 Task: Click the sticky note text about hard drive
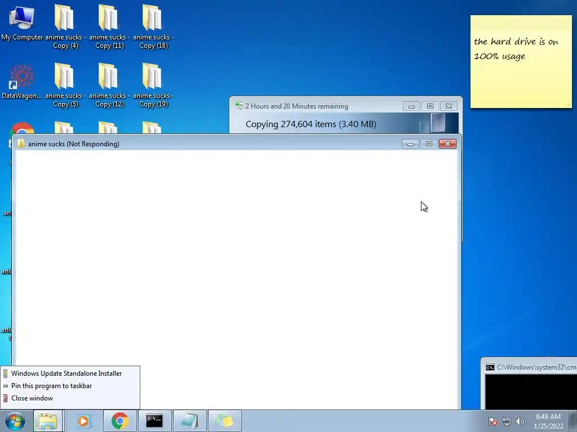click(x=516, y=48)
